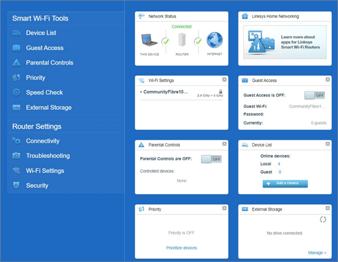This screenshot has width=338, height=262.
Task: Click the lock icon beside CommunityFibre network
Action: (220, 91)
